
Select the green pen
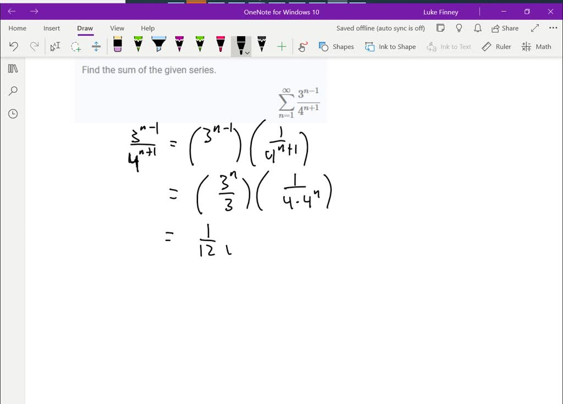pos(137,46)
